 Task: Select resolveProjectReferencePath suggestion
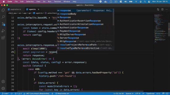(x=85, y=45)
